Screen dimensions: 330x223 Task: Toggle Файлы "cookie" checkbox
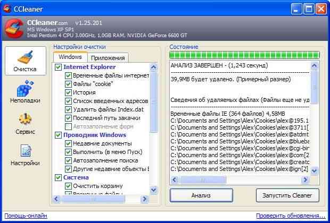pos(68,84)
